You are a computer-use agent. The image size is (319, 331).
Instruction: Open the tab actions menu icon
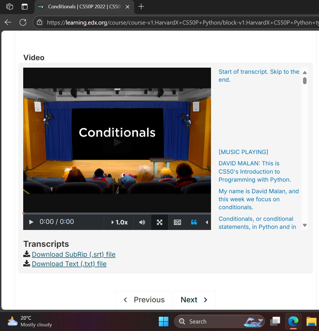(25, 7)
